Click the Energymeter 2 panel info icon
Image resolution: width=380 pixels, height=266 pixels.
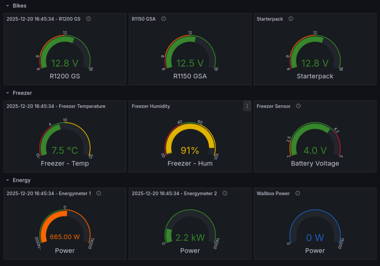(x=225, y=193)
